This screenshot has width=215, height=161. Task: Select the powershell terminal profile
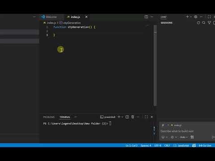[107, 117]
